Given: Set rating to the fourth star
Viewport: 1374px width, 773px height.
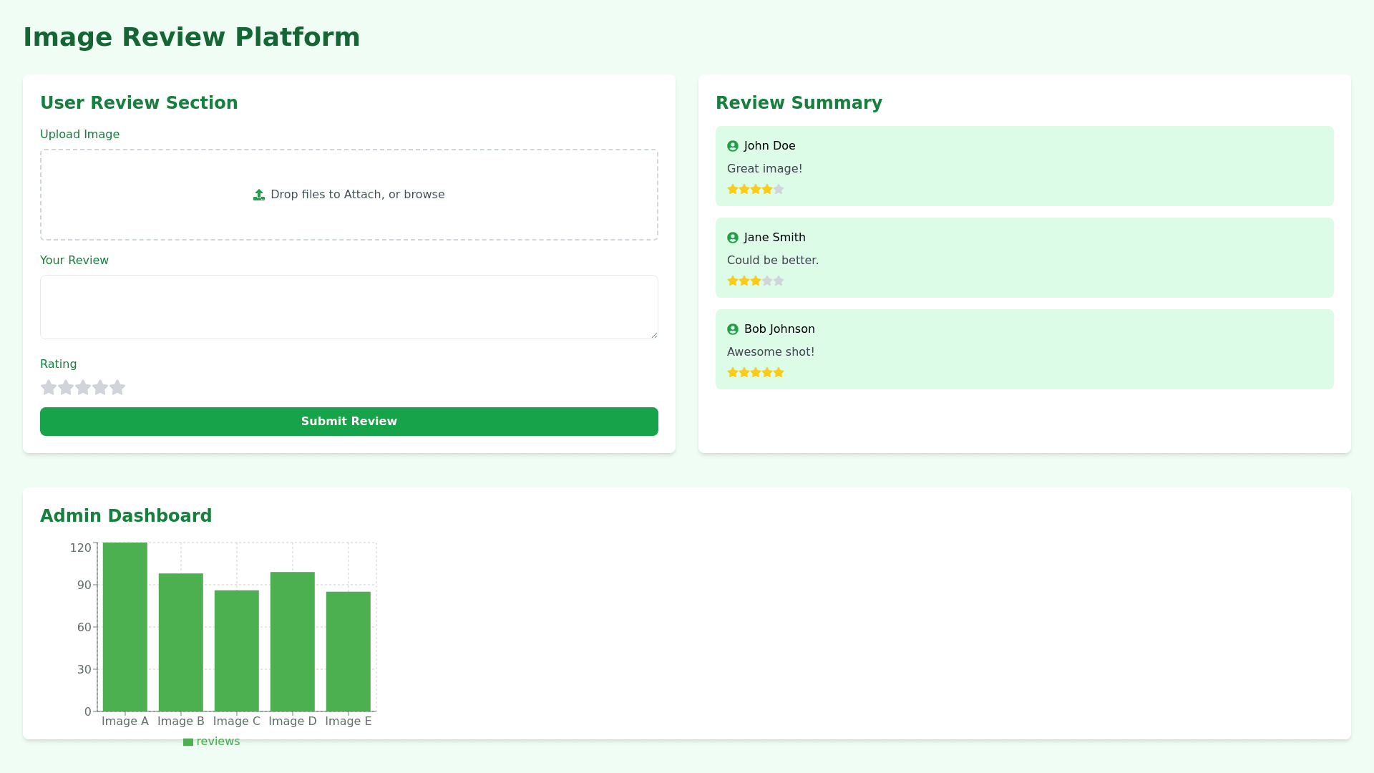Looking at the screenshot, I should pyautogui.click(x=100, y=387).
